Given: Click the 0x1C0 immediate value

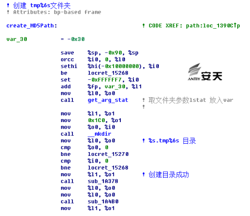Looking at the screenshot, I should coord(97,120).
